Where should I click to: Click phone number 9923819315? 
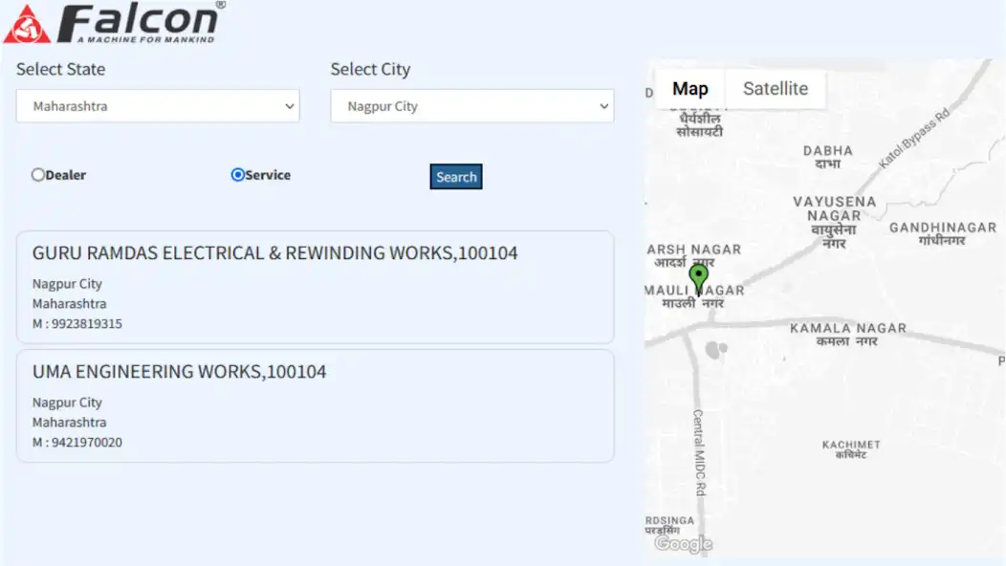click(77, 324)
